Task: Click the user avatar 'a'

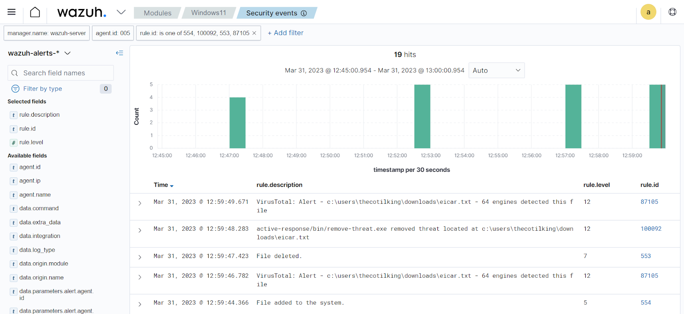Action: pos(648,12)
